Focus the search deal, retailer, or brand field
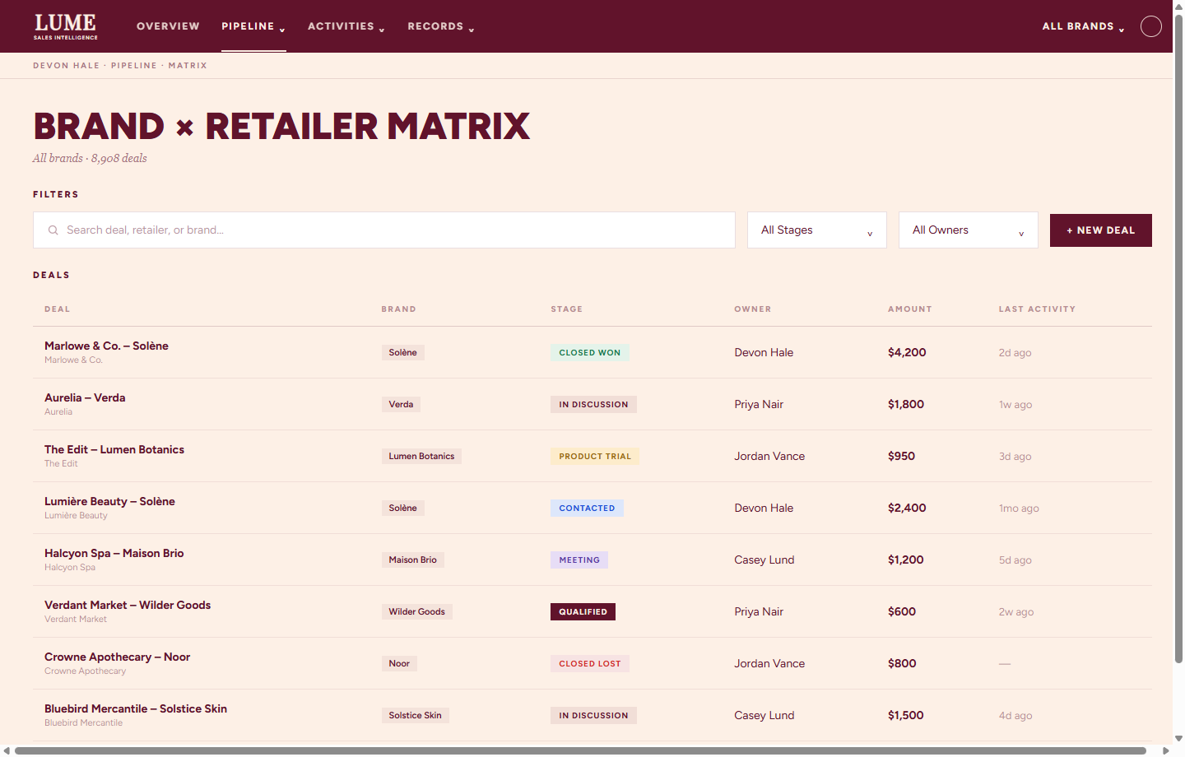The height and width of the screenshot is (757, 1185). click(384, 230)
